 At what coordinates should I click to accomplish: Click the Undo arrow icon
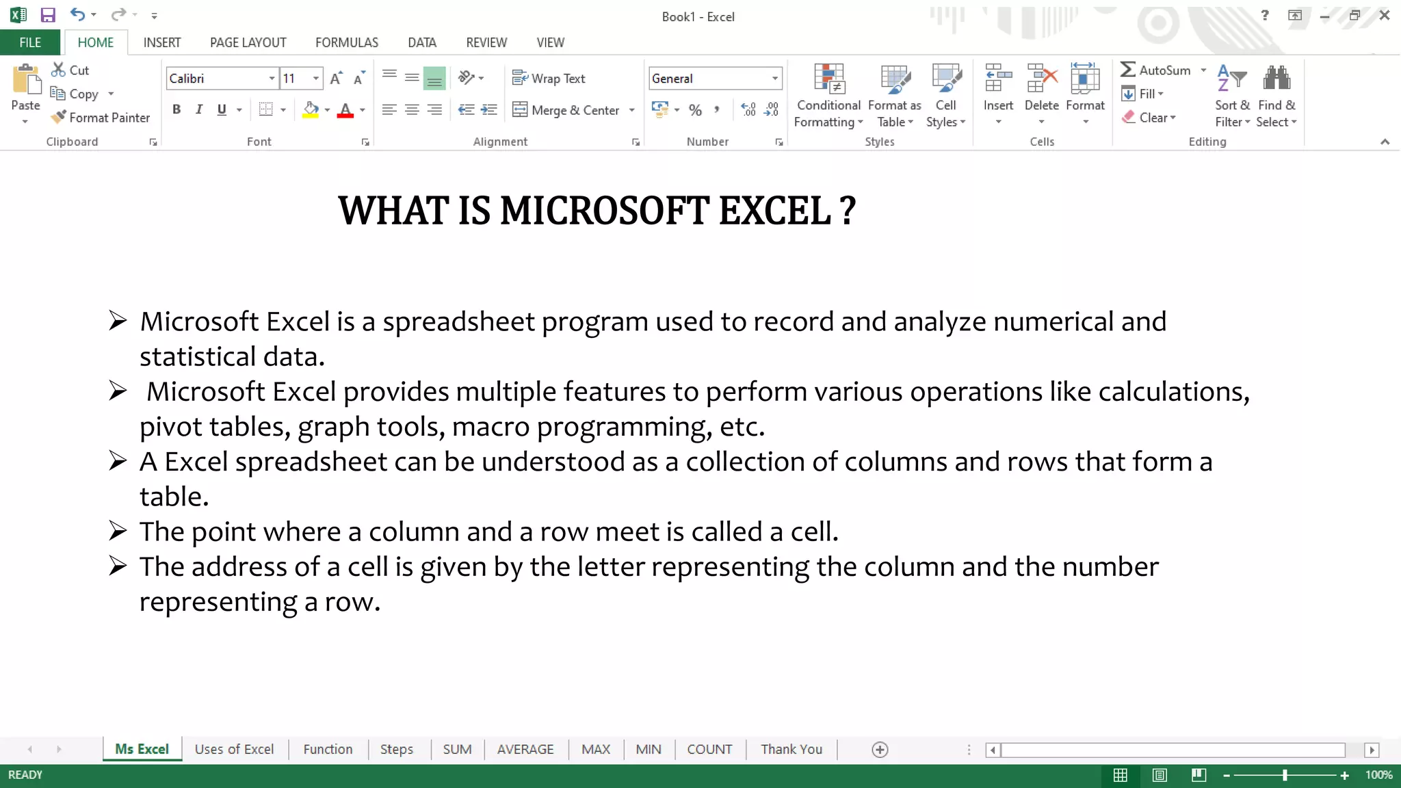pyautogui.click(x=77, y=14)
